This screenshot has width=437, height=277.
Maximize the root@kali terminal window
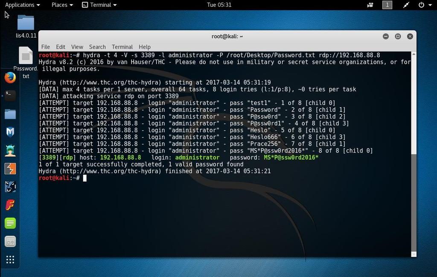point(398,36)
